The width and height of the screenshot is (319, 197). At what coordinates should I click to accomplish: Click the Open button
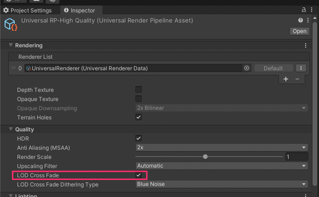click(300, 31)
